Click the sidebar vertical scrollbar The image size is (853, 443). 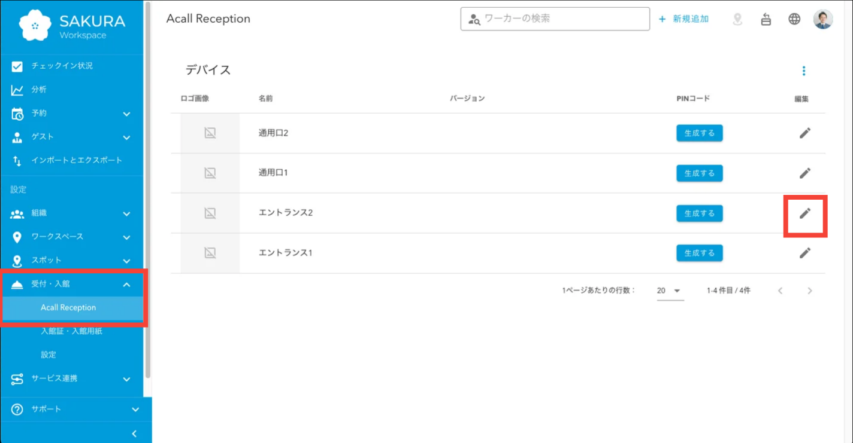pyautogui.click(x=148, y=191)
